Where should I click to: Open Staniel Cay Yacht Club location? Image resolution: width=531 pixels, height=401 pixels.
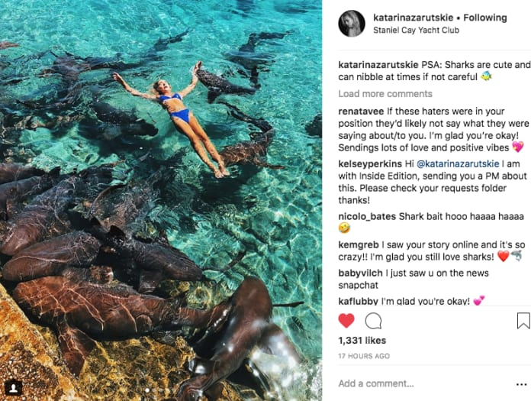416,30
